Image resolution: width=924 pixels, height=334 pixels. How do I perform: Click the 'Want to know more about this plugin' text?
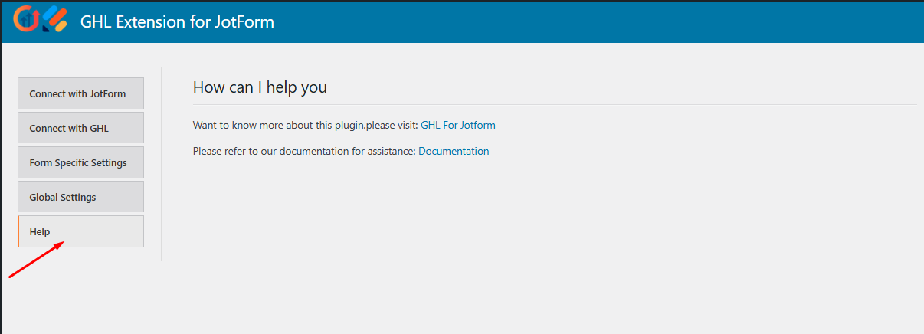tap(305, 125)
